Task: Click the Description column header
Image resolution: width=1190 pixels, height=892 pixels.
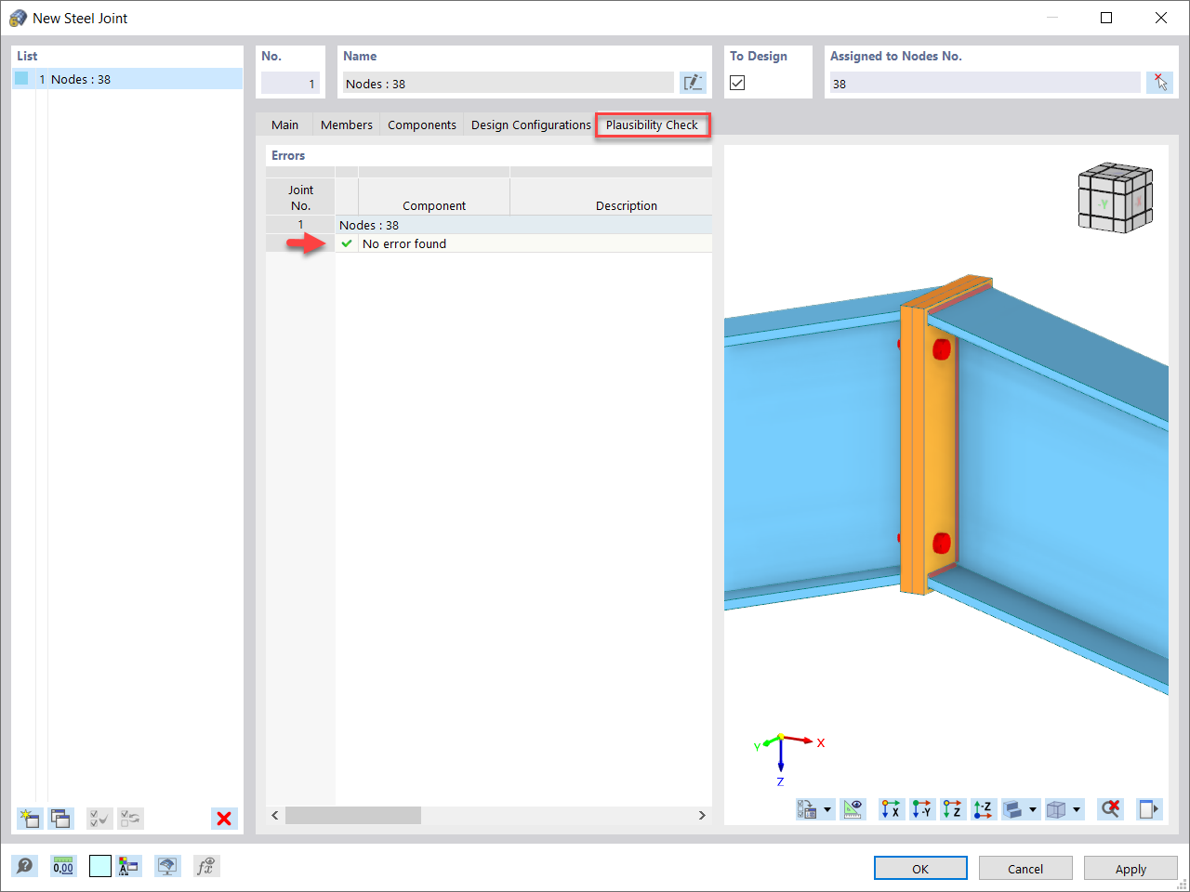Action: [x=612, y=197]
